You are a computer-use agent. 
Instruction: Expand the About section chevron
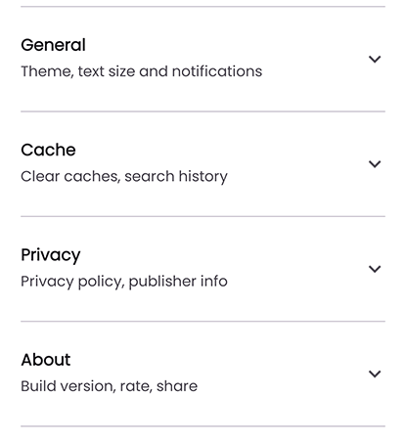tap(375, 374)
